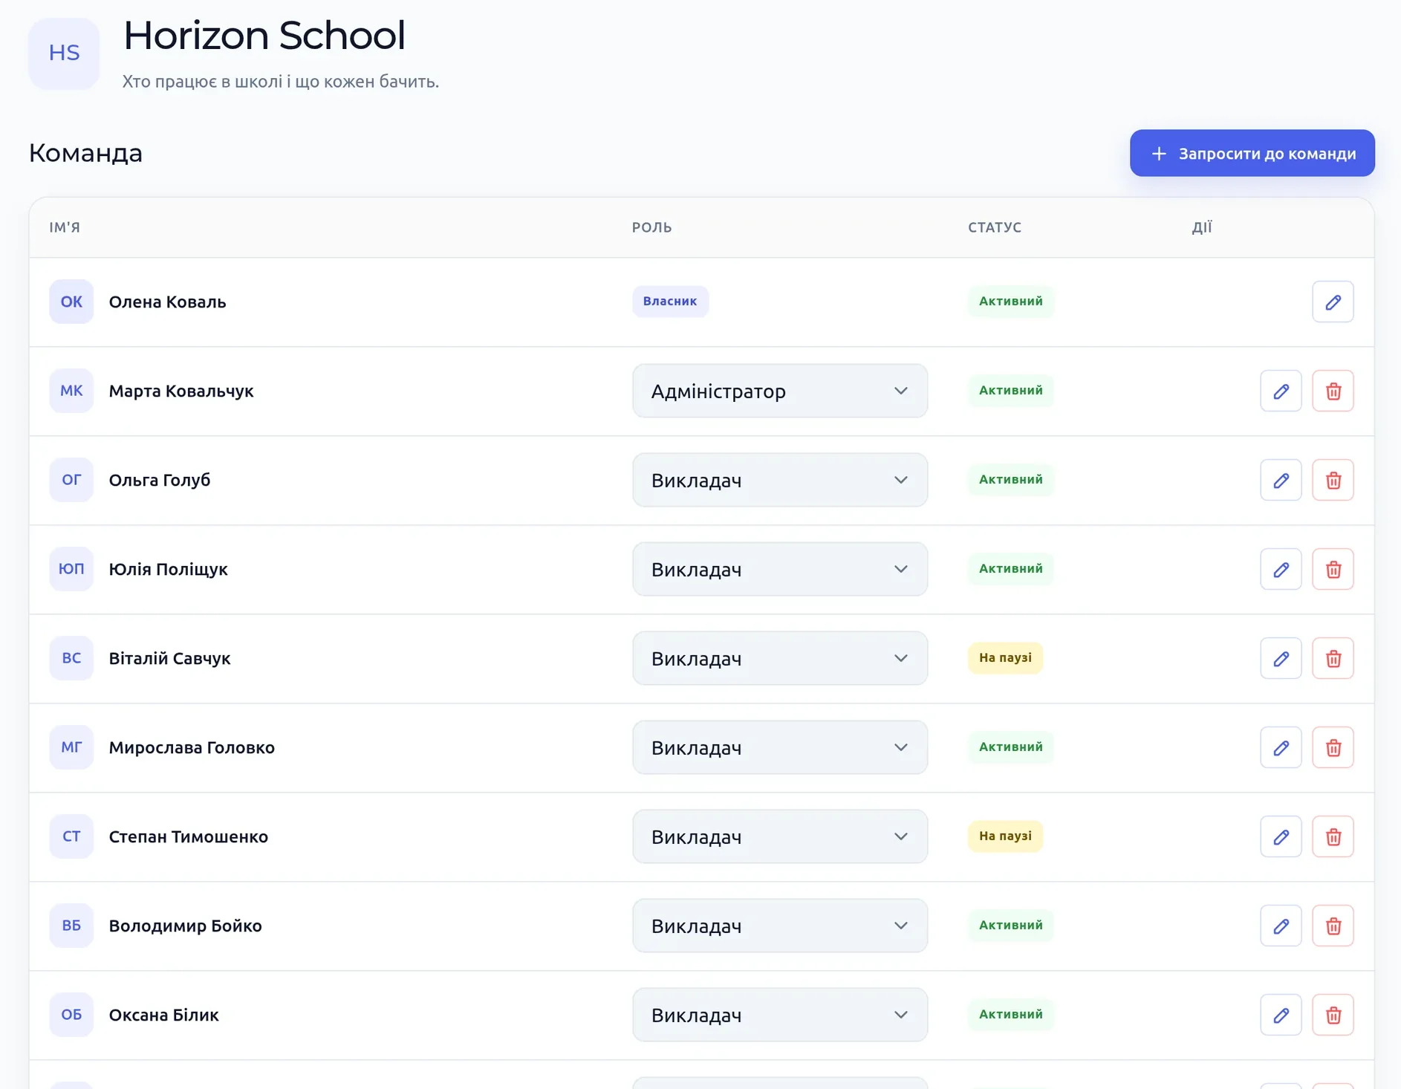Click На паузі status of Віталій Савчук
Viewport: 1401px width, 1089px height.
pyautogui.click(x=1005, y=658)
